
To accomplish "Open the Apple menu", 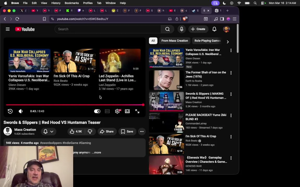I will click(5, 3).
